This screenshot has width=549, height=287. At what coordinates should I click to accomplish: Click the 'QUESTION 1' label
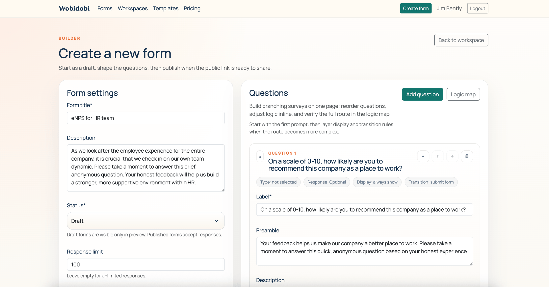(x=282, y=153)
